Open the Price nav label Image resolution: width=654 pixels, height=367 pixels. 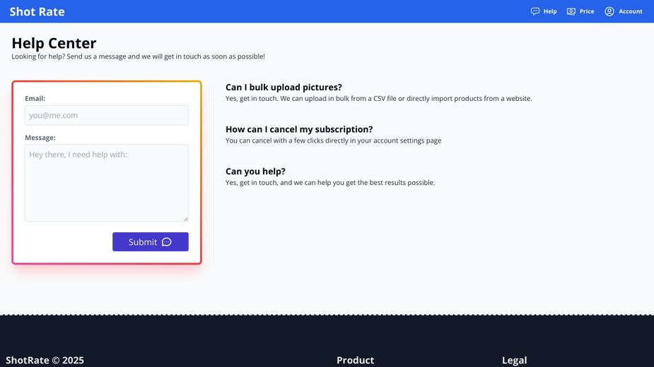[x=587, y=11]
